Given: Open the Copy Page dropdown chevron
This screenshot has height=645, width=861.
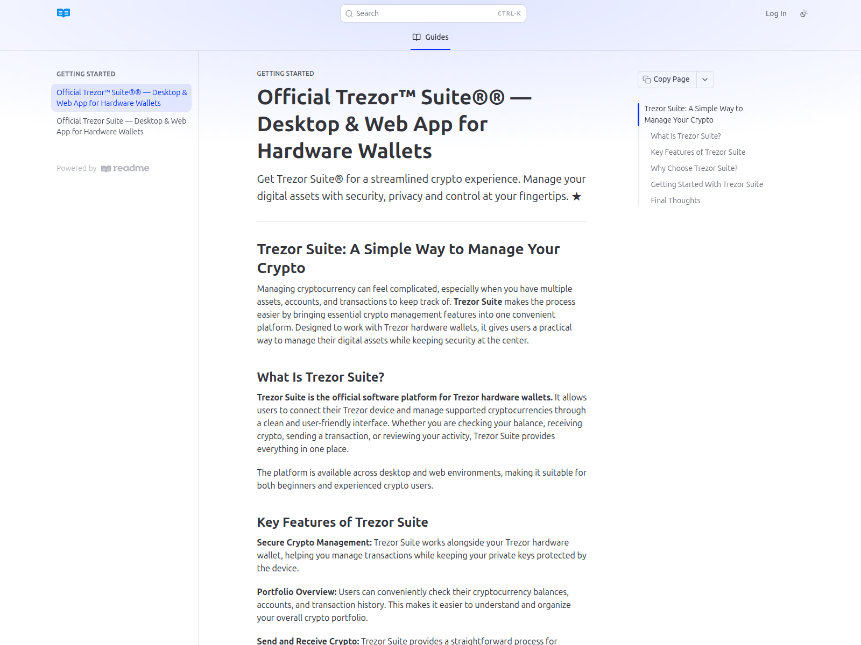Looking at the screenshot, I should click(x=705, y=80).
